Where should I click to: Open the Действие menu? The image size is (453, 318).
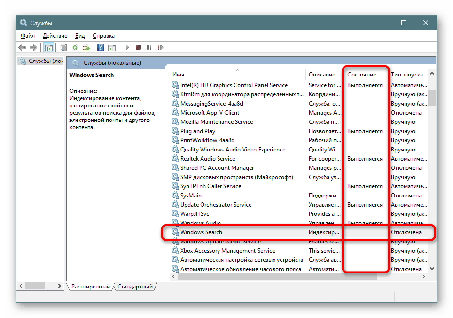click(55, 36)
